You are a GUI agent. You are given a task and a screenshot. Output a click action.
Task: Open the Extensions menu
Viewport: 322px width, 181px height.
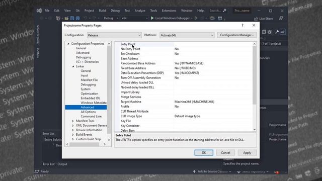(169, 11)
